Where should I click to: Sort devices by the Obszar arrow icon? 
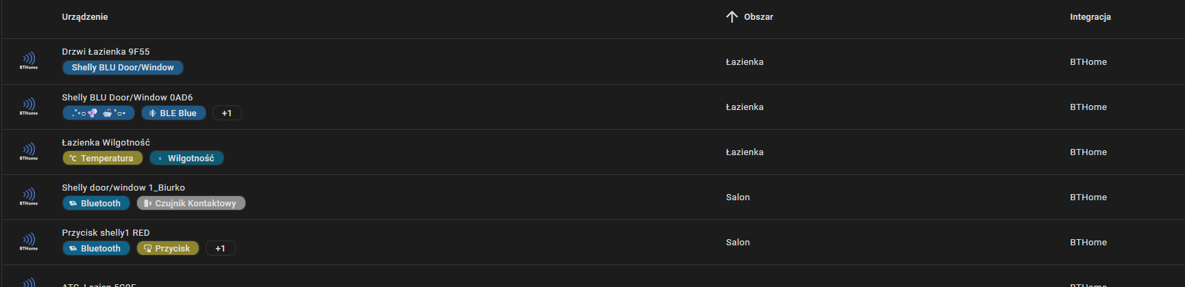tap(732, 17)
